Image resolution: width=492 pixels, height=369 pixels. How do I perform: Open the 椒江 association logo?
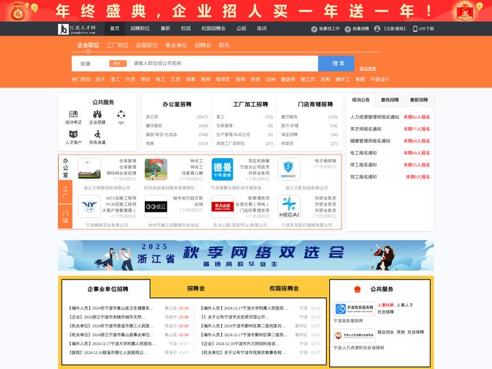tap(156, 206)
